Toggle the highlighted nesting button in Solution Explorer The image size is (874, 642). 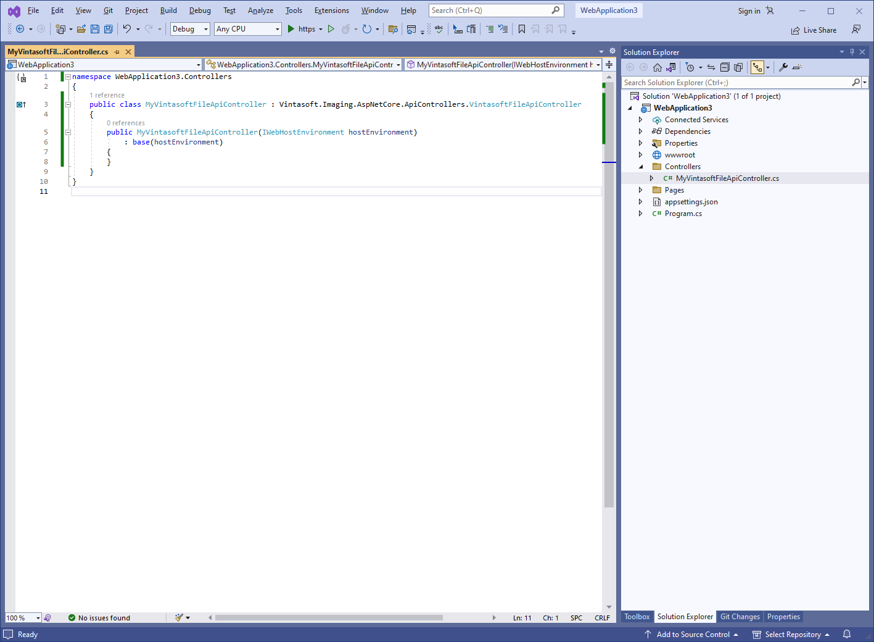[x=757, y=67]
